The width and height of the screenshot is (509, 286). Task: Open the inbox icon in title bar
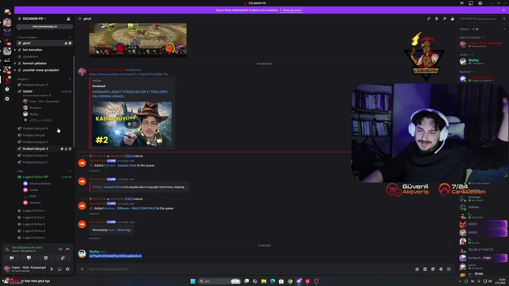click(471, 3)
